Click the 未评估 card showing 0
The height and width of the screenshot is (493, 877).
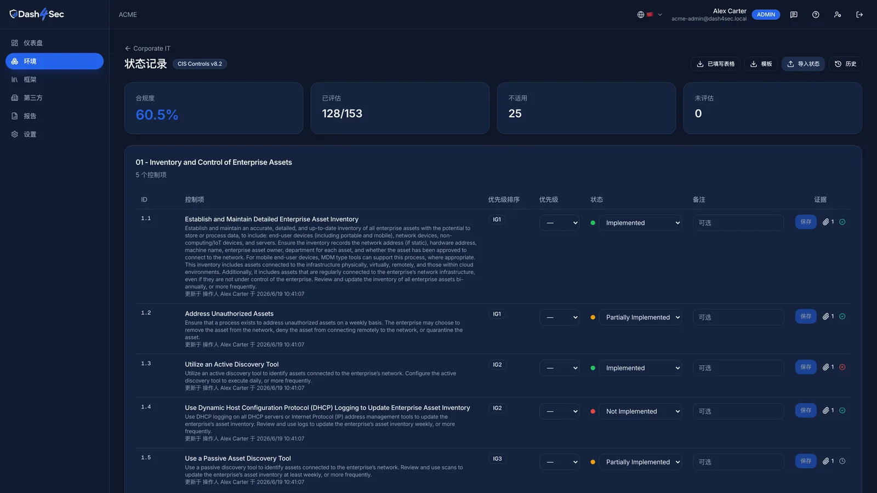click(x=772, y=108)
